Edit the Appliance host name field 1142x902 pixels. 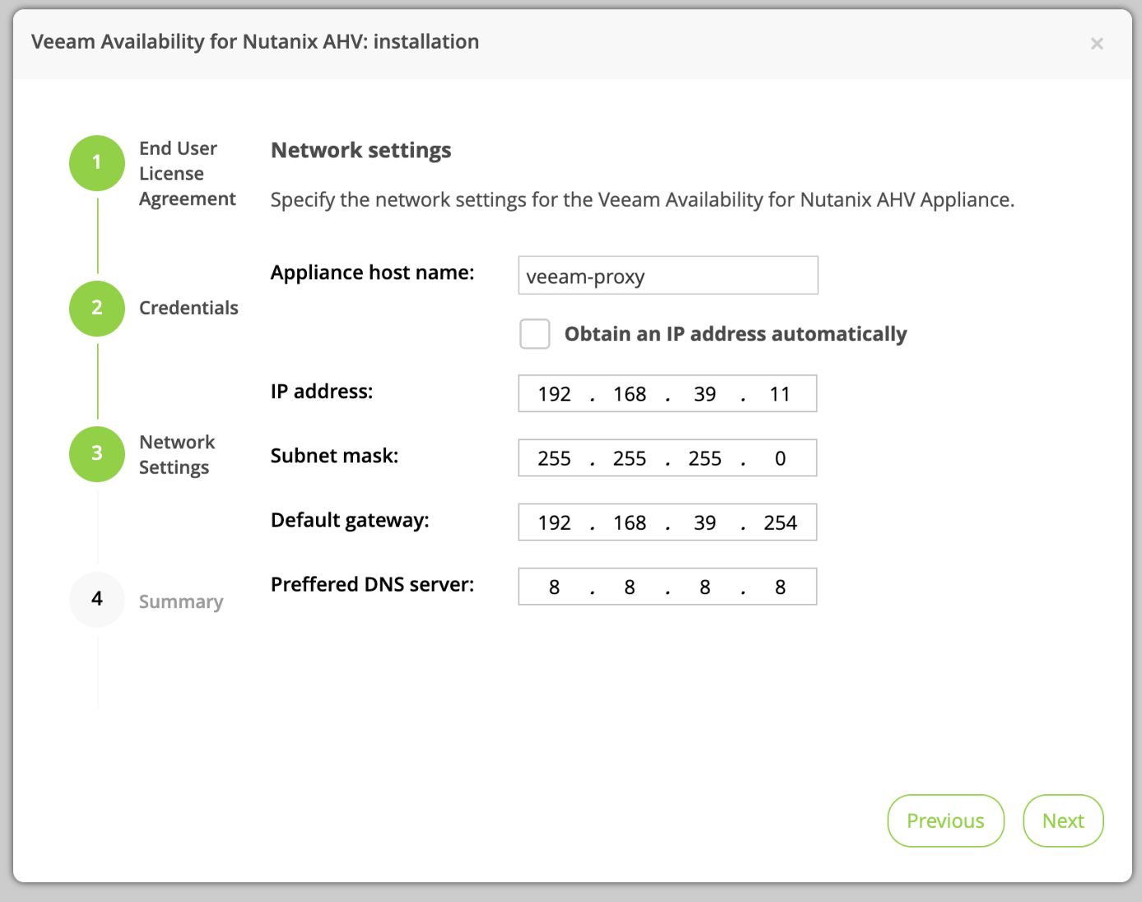[x=668, y=275]
